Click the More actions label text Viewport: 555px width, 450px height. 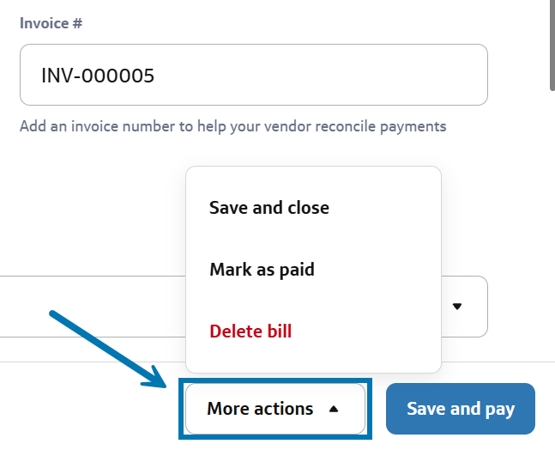(x=260, y=409)
